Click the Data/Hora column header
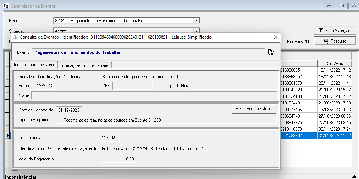Screen dimensions: 359x179 click(x=334, y=63)
